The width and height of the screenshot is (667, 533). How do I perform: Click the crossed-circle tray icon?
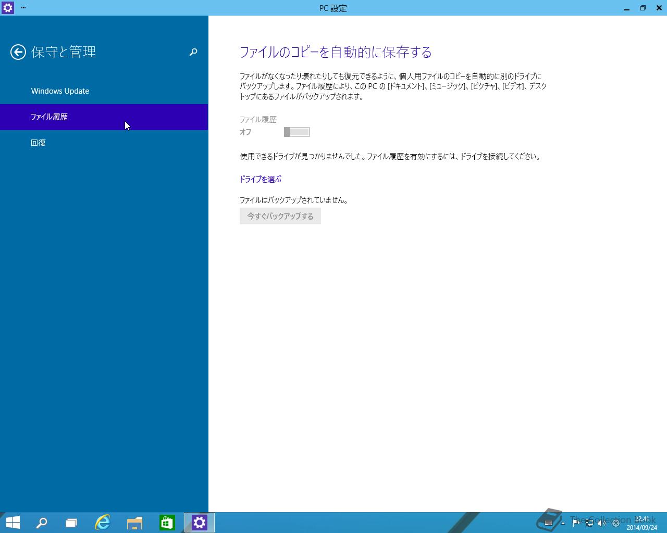click(615, 523)
